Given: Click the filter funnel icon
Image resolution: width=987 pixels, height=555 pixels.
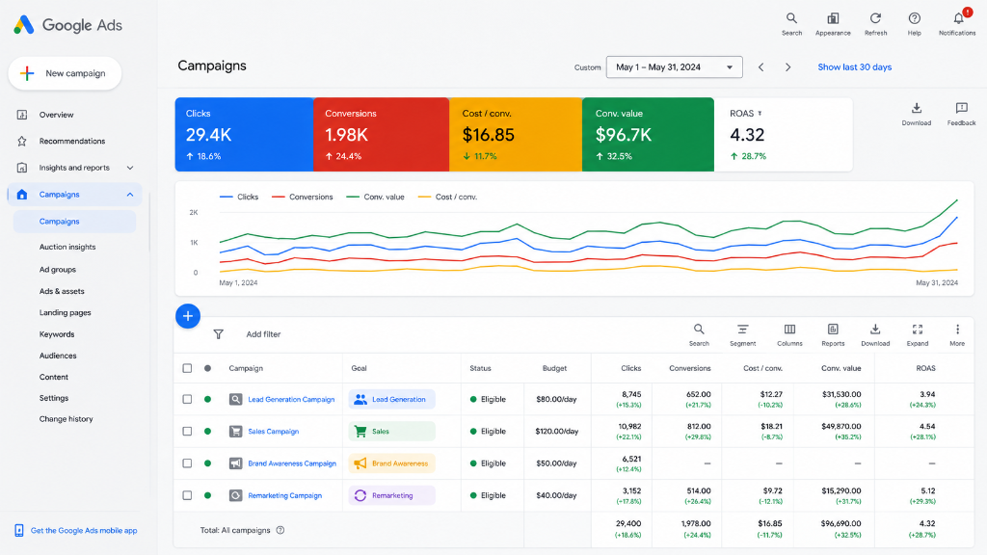Looking at the screenshot, I should pos(219,334).
